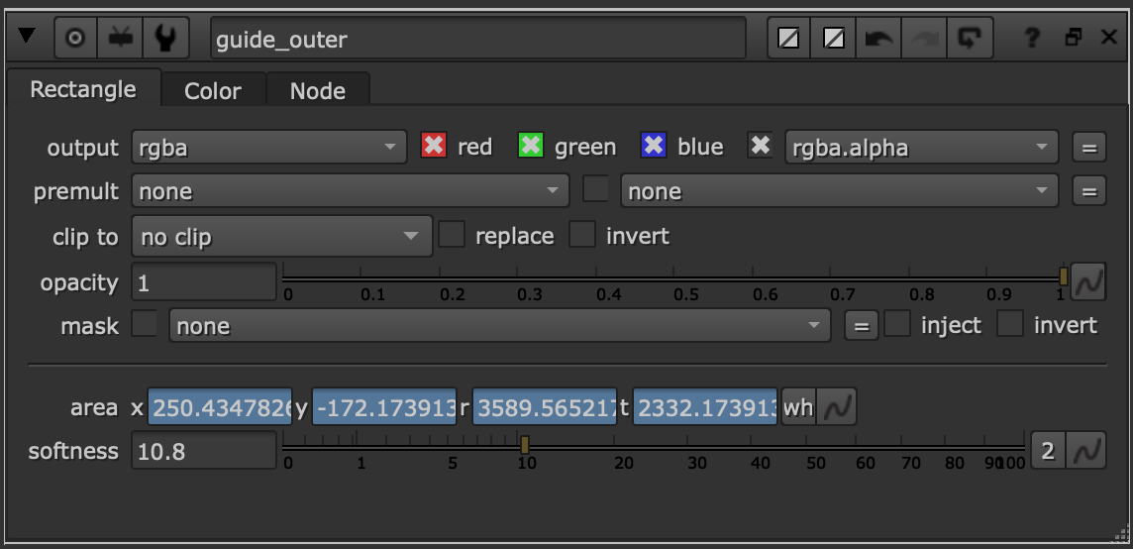Switch to the Color tab

pos(212,91)
